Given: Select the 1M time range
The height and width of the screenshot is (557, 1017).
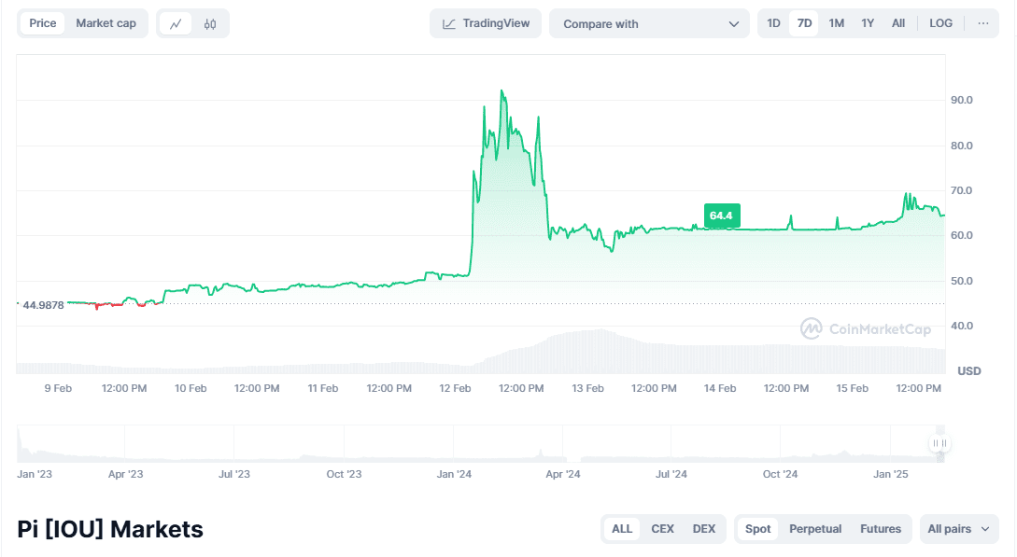Looking at the screenshot, I should pyautogui.click(x=836, y=23).
